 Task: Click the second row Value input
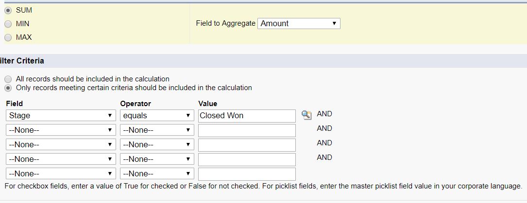tap(247, 130)
